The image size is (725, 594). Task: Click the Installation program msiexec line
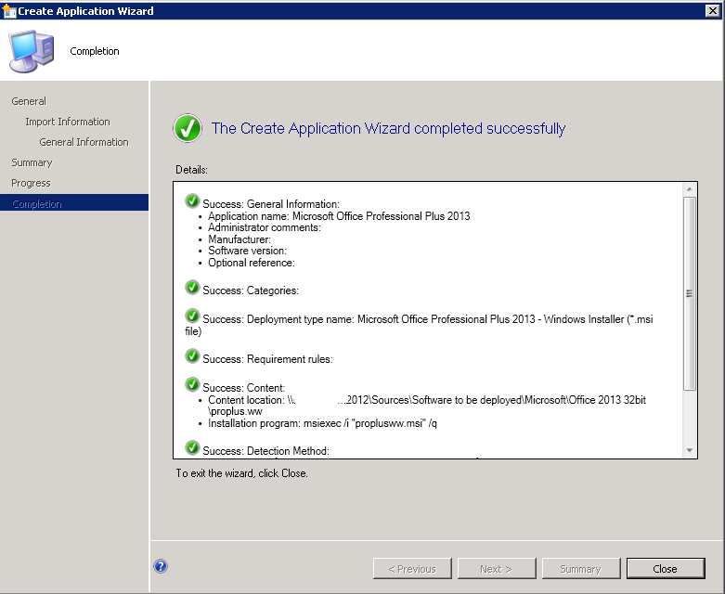tap(322, 423)
